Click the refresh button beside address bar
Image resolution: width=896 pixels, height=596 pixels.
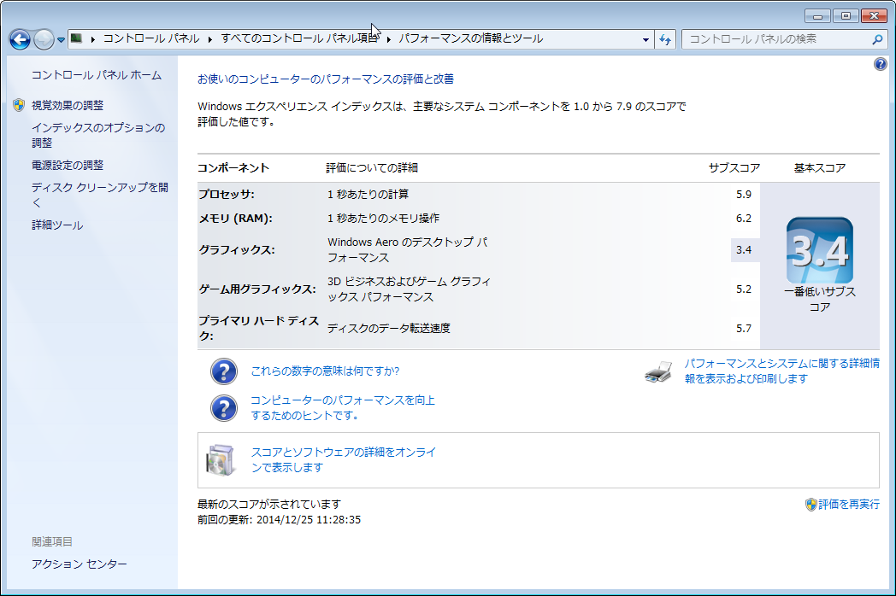point(665,39)
